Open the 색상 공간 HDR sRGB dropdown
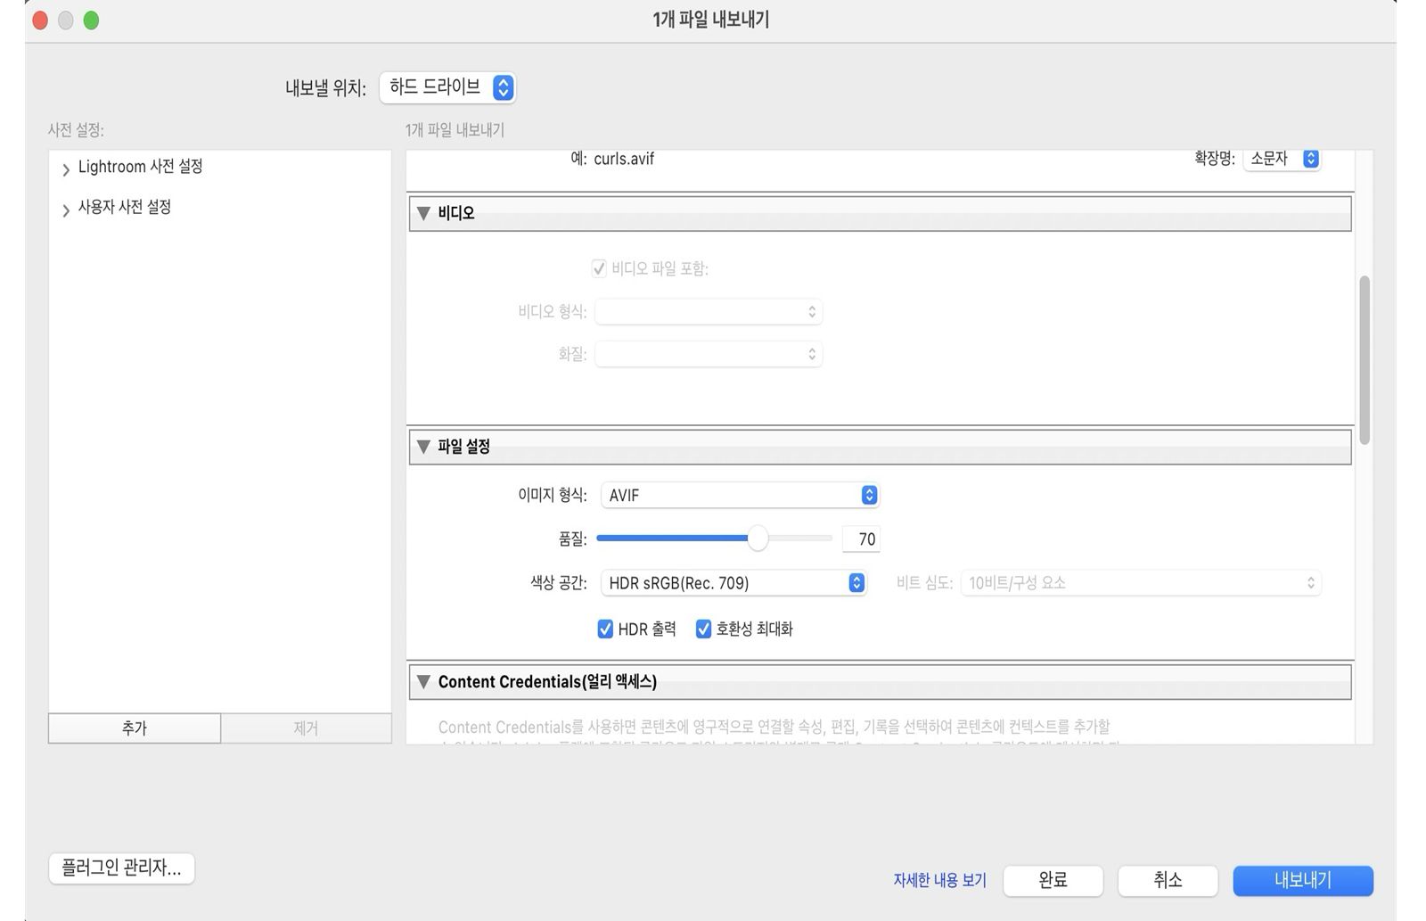 pos(733,583)
